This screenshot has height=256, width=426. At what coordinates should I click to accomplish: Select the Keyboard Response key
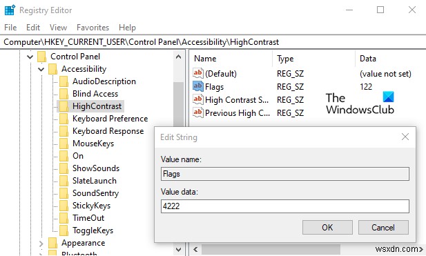[x=108, y=131]
